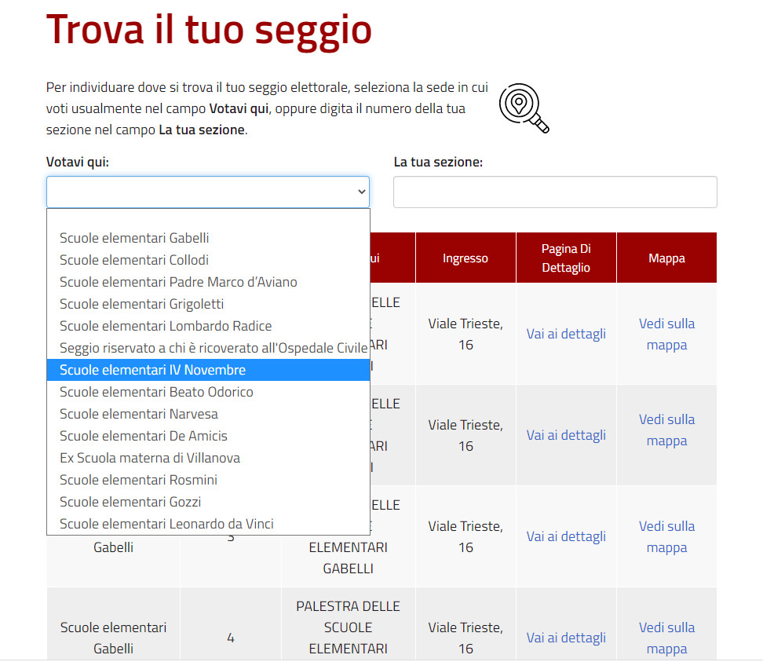The image size is (763, 662).
Task: Pick Scuole elementari Rosmini option
Action: (x=208, y=480)
